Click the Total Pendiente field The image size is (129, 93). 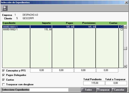coord(94,83)
